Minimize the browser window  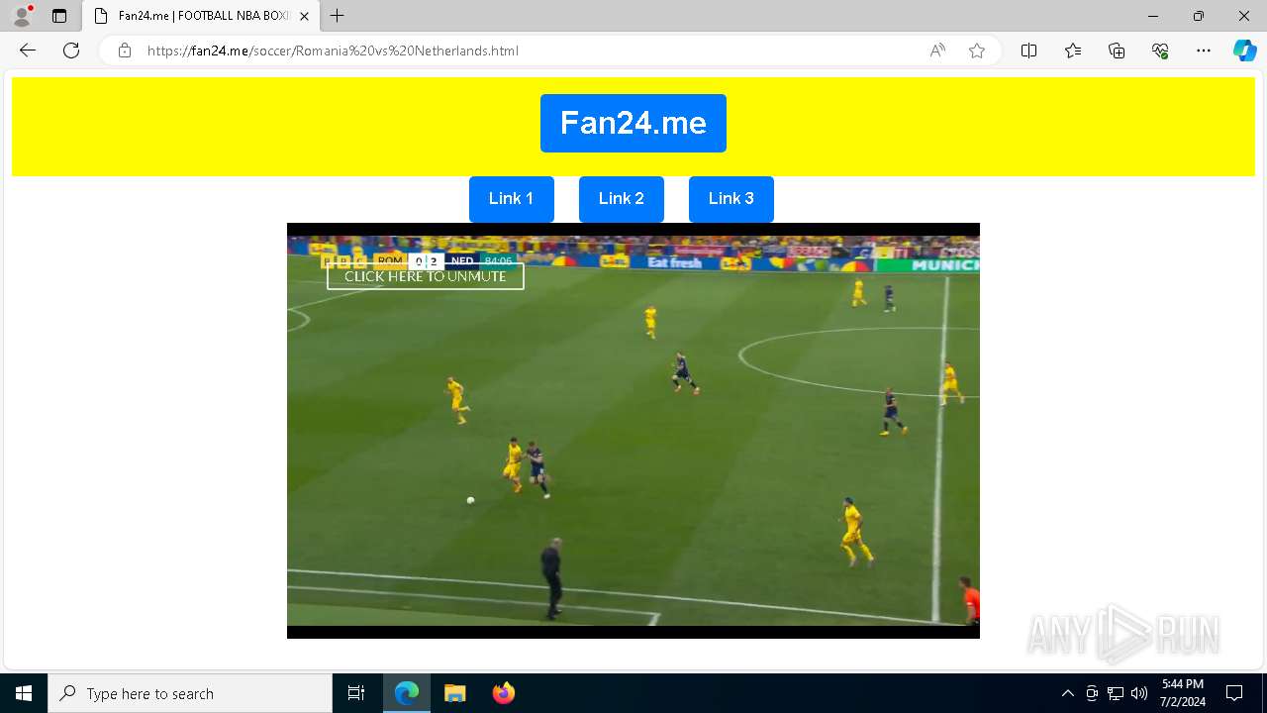[1152, 16]
